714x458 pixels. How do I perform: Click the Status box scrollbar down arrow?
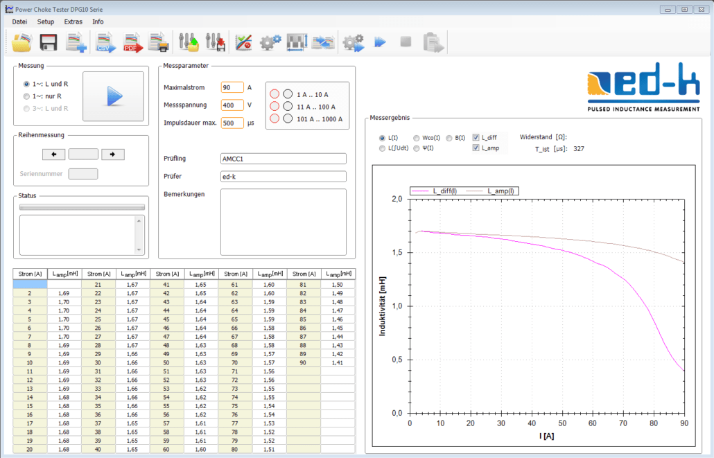pyautogui.click(x=140, y=250)
